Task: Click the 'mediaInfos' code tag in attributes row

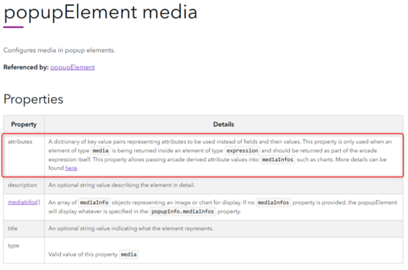Action: [x=277, y=159]
